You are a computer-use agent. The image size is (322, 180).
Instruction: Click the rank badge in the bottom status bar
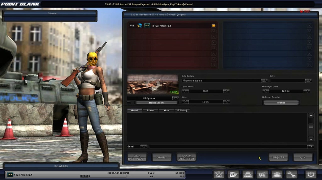(10, 175)
